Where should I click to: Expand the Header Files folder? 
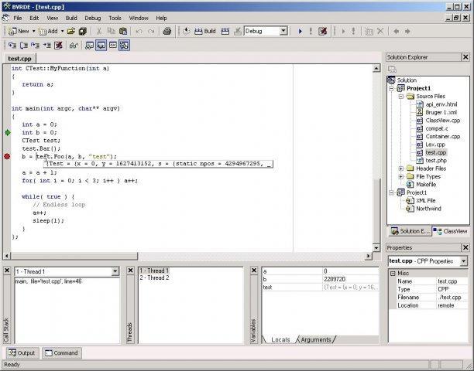(x=402, y=168)
